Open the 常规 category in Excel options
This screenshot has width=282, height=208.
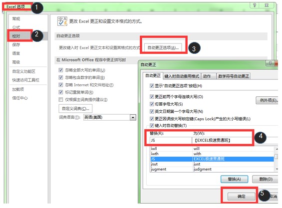tap(16, 18)
